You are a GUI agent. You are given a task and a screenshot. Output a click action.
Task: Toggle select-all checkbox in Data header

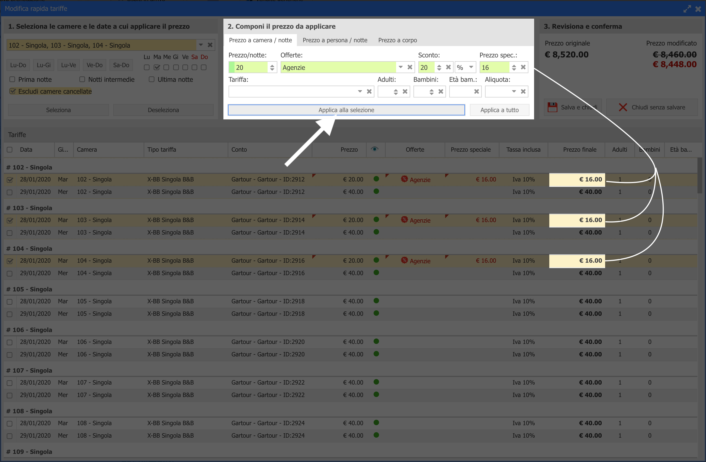click(9, 150)
